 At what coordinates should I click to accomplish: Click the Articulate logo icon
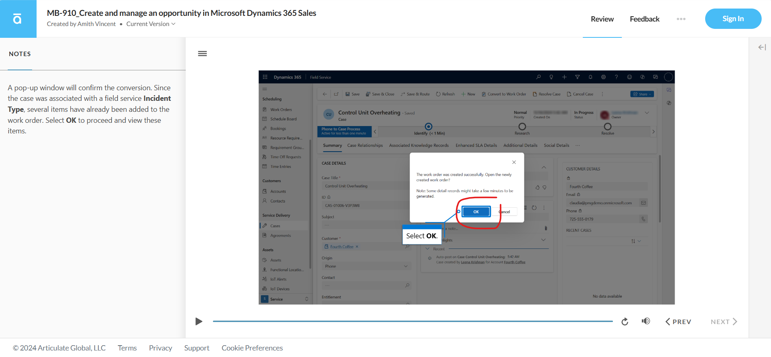[x=18, y=19]
